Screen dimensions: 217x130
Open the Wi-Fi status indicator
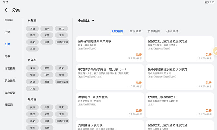tap(4, 2)
